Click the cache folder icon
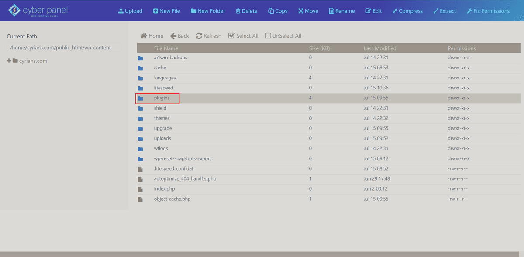The height and width of the screenshot is (257, 524). coord(140,68)
